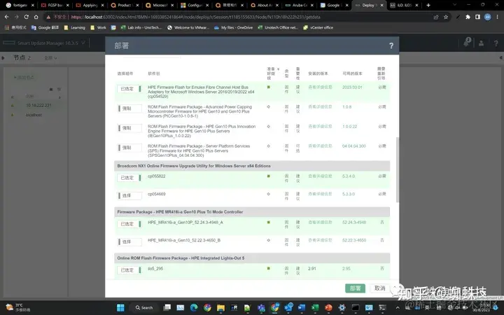Toggle 已选定 for cp055822 component
This screenshot has height=315, width=504.
point(129,178)
